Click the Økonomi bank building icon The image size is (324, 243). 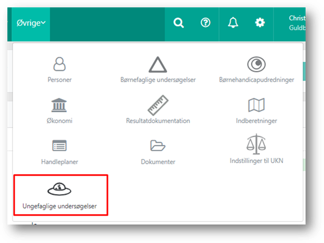point(59,105)
